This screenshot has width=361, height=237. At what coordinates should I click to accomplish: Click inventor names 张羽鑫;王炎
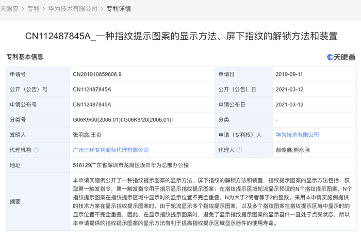pos(87,135)
